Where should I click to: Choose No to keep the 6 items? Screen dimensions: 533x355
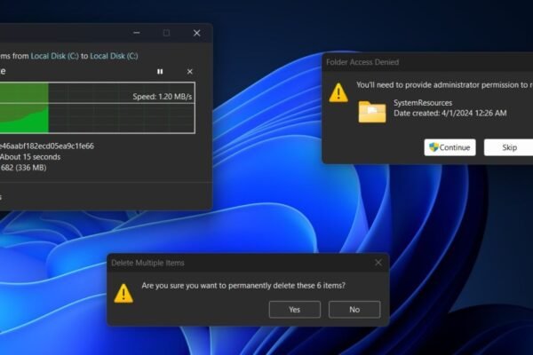pyautogui.click(x=354, y=310)
